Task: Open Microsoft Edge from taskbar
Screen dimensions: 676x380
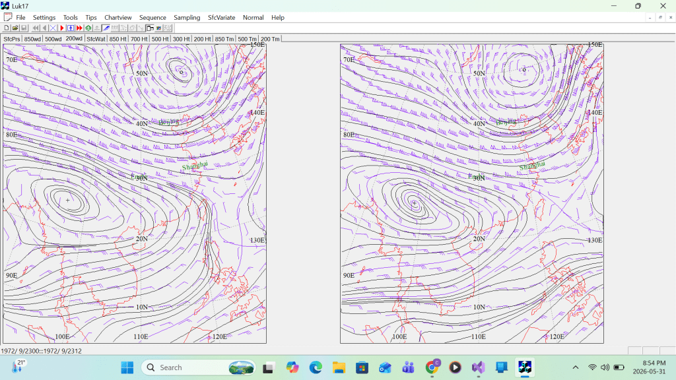Action: tap(316, 367)
